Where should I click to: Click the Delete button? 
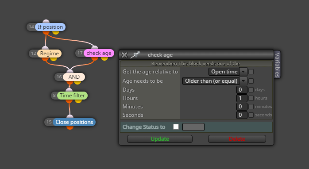[x=237, y=139]
